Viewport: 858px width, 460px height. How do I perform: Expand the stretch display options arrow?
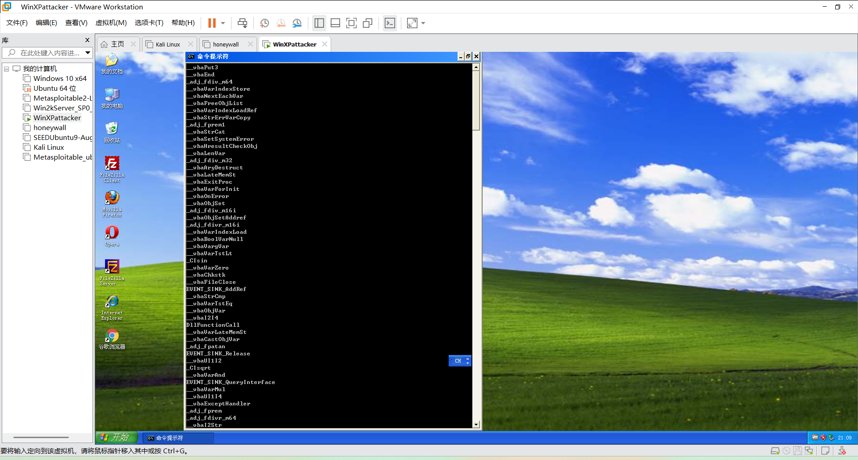423,23
